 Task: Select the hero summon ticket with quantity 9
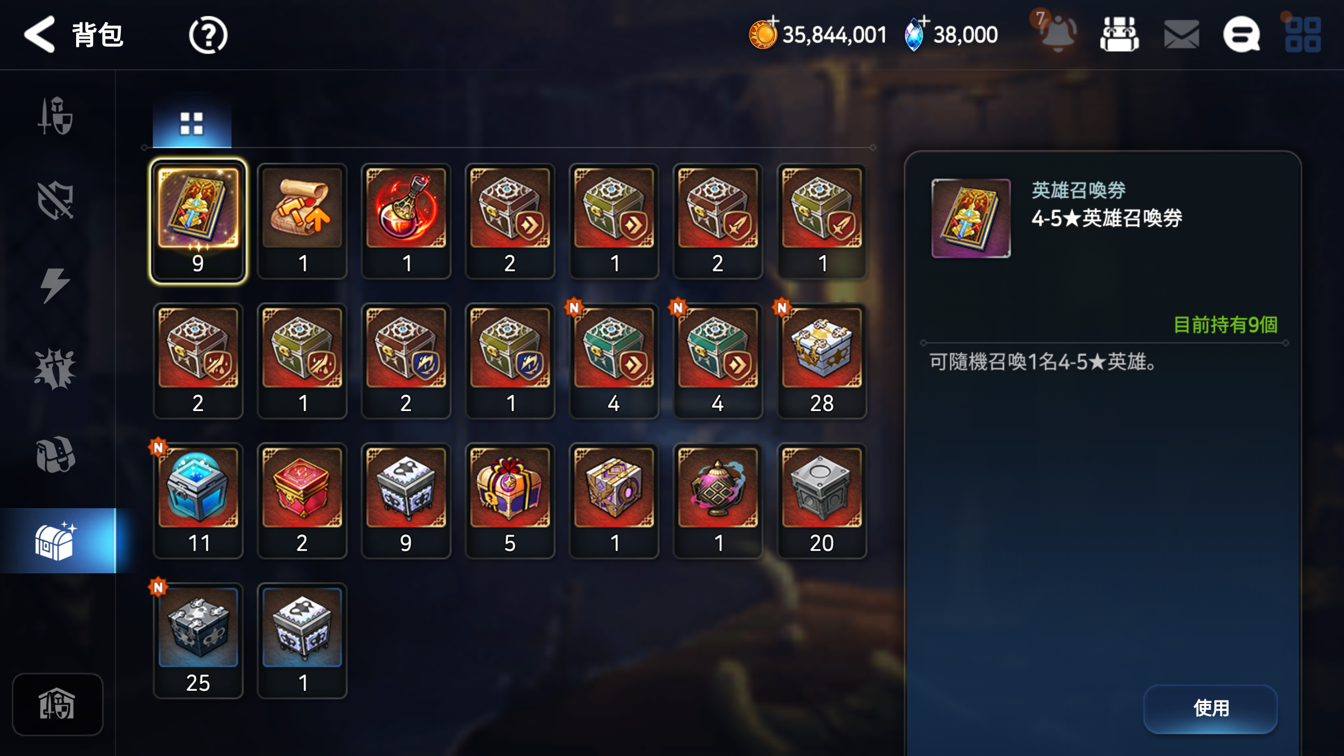198,221
